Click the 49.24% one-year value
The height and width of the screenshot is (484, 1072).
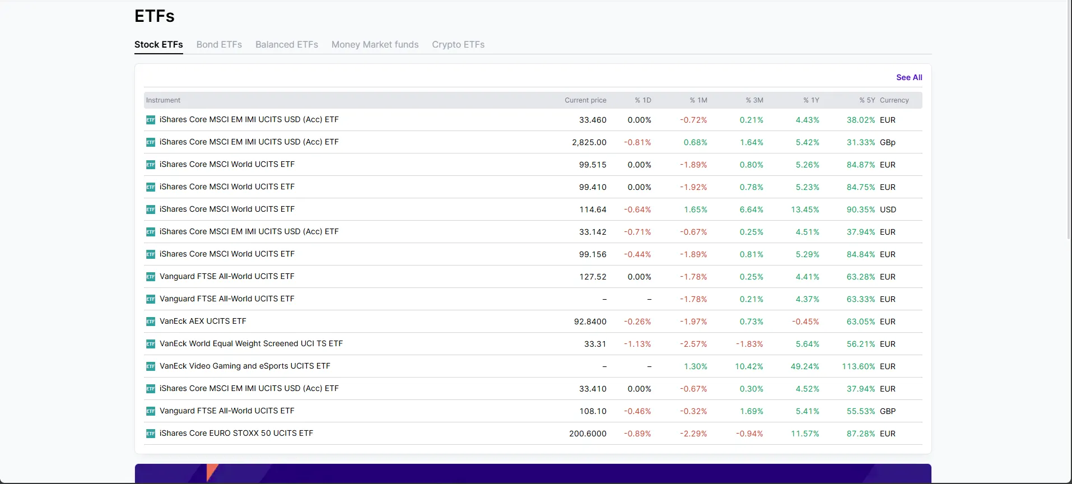[805, 366]
